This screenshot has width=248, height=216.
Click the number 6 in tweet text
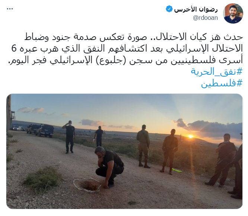click(x=14, y=48)
